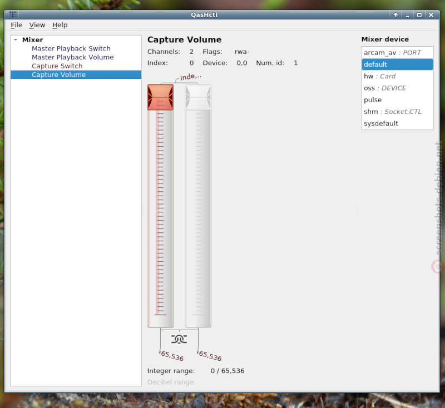
Task: Select Capture Switch in tree
Action: 57,66
